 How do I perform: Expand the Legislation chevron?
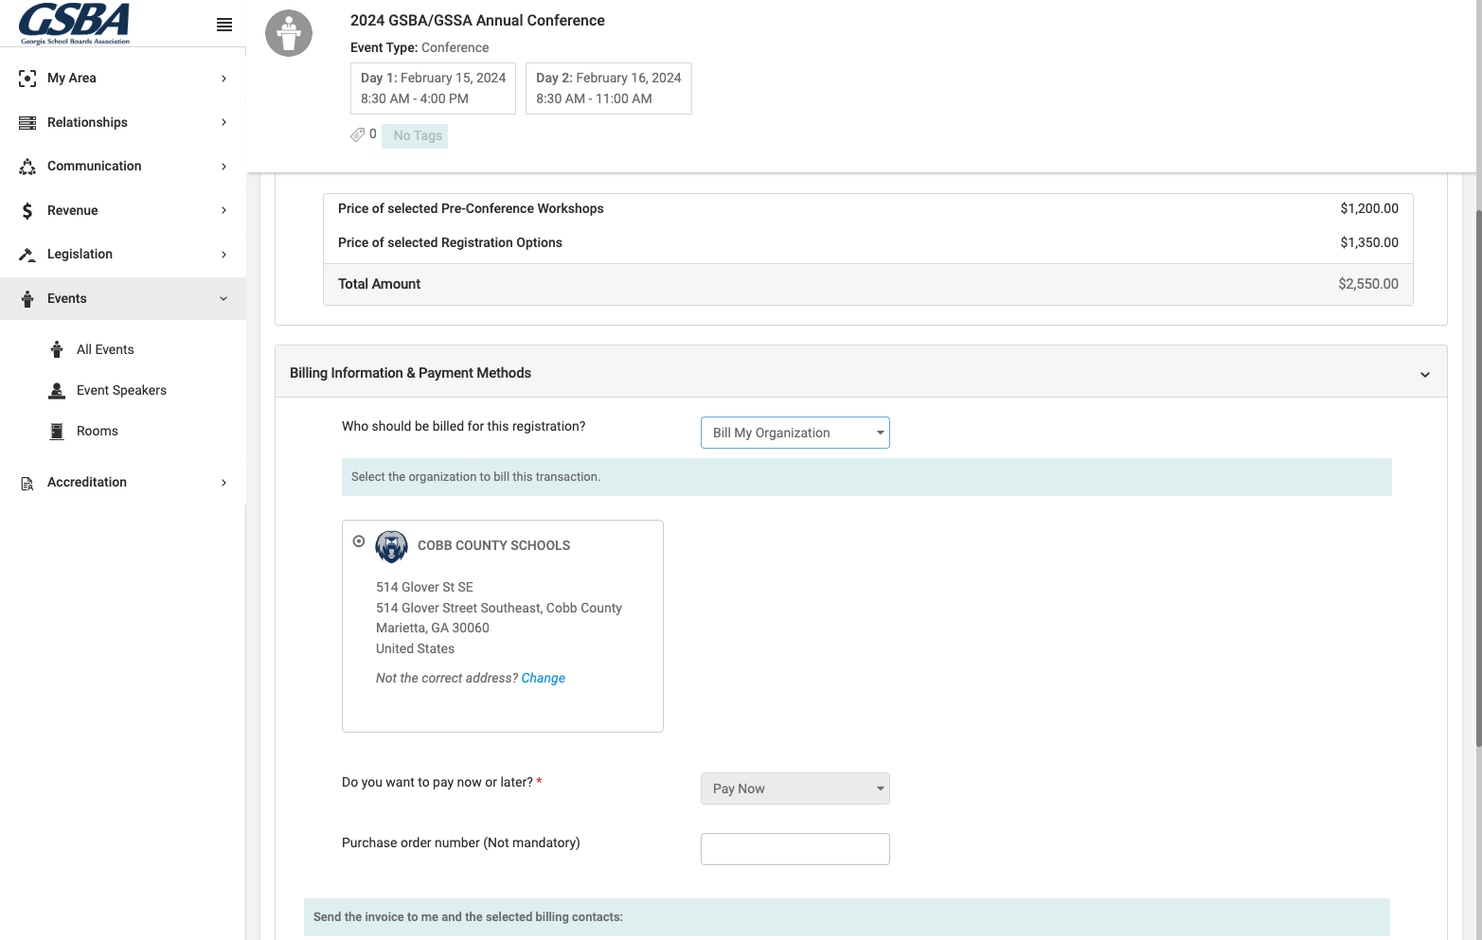(223, 255)
